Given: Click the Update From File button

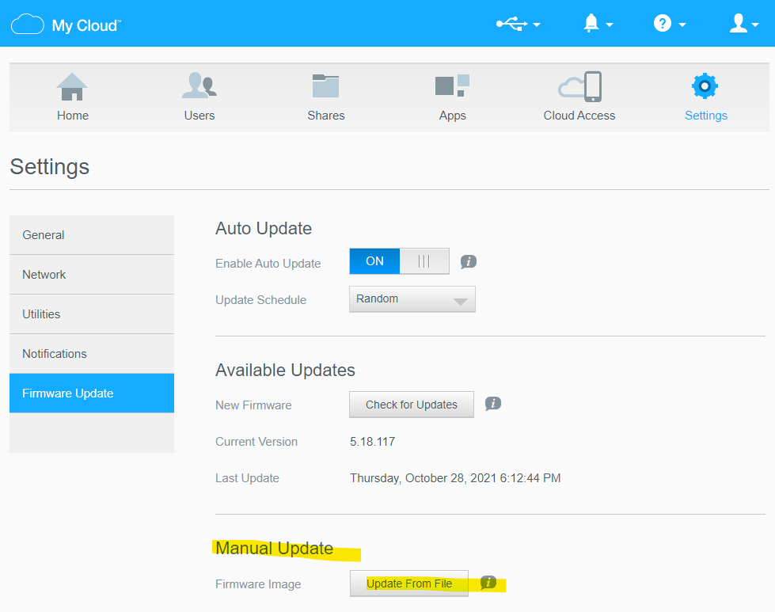Looking at the screenshot, I should click(x=408, y=583).
